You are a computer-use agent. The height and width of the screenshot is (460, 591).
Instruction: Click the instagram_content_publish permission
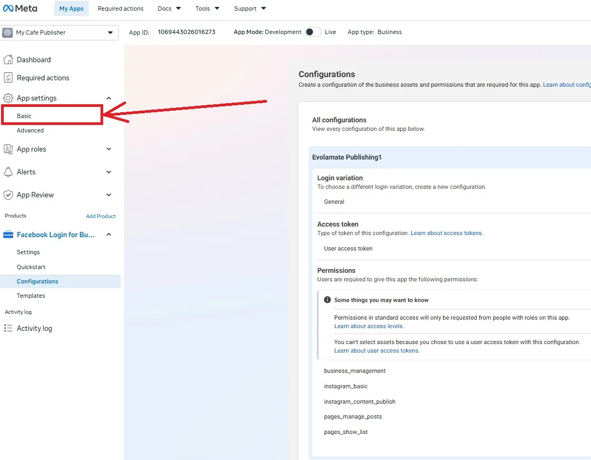click(360, 402)
